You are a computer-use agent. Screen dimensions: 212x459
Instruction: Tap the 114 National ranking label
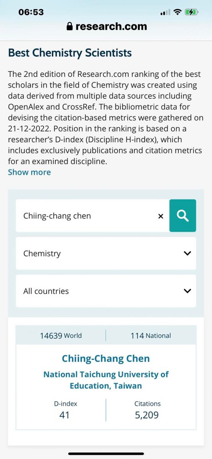[x=151, y=335]
